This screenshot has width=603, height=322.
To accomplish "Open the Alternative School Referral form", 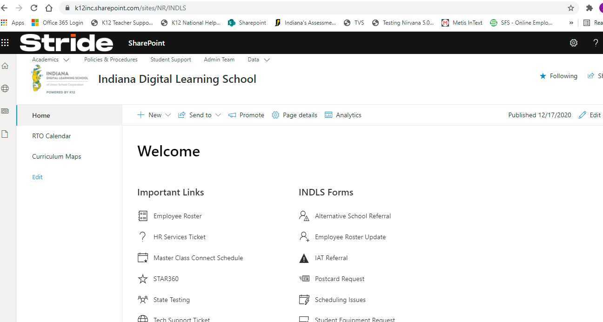I will pyautogui.click(x=353, y=216).
